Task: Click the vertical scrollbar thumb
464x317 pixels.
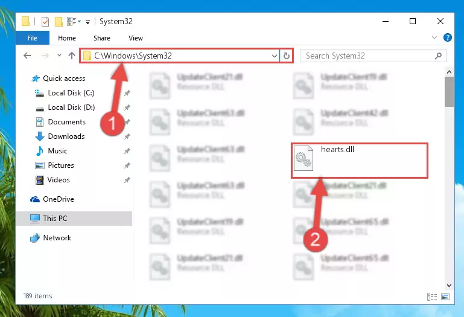Action: pos(449,92)
